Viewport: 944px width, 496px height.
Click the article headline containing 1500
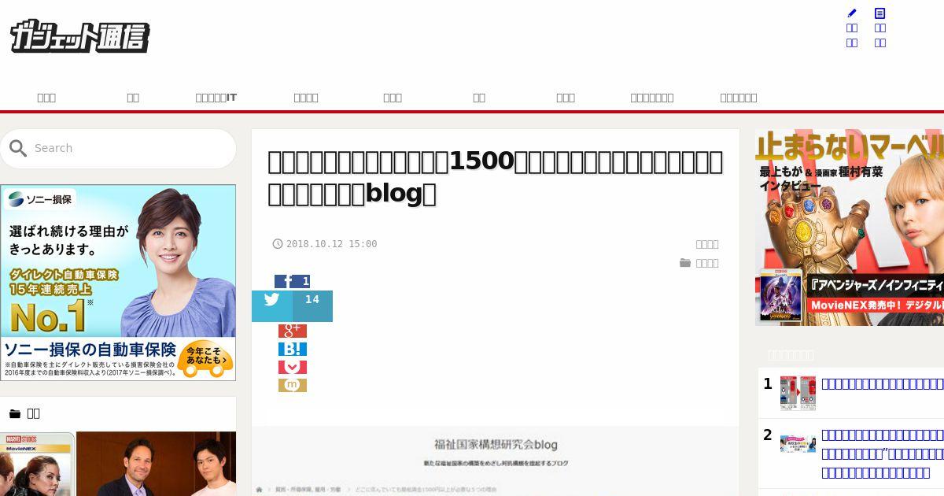click(x=495, y=176)
